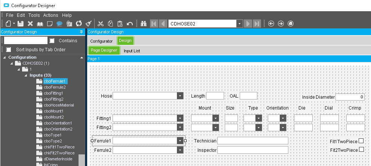Go to previous record navigation button
371x166 pixels.
tap(163, 24)
